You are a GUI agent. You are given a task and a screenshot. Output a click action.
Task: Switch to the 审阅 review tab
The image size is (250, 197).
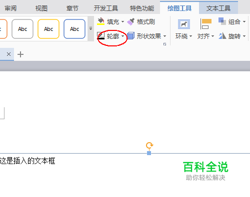10,8
